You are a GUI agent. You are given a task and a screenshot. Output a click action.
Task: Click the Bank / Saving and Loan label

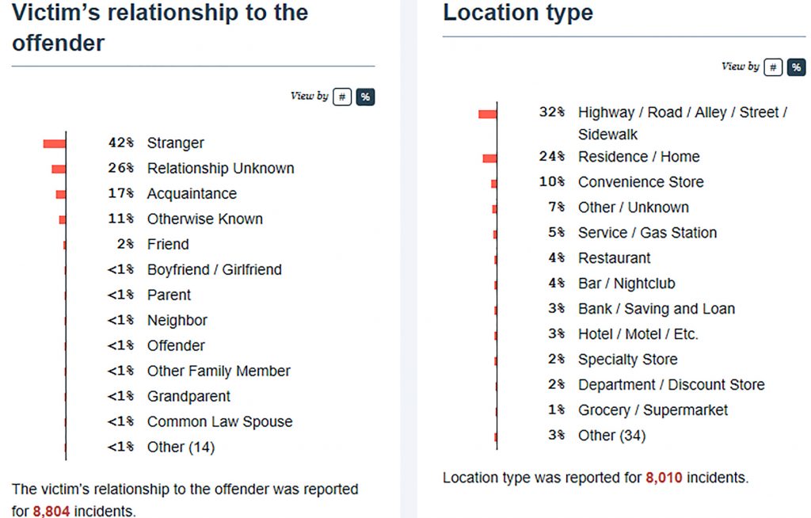pos(656,309)
